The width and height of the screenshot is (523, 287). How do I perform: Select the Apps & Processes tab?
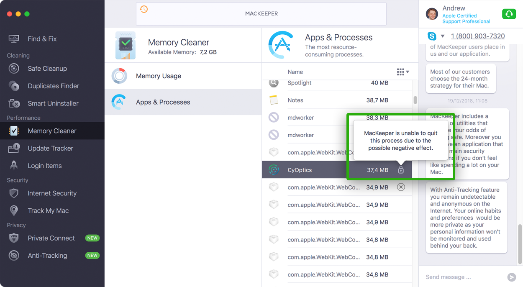click(x=183, y=102)
